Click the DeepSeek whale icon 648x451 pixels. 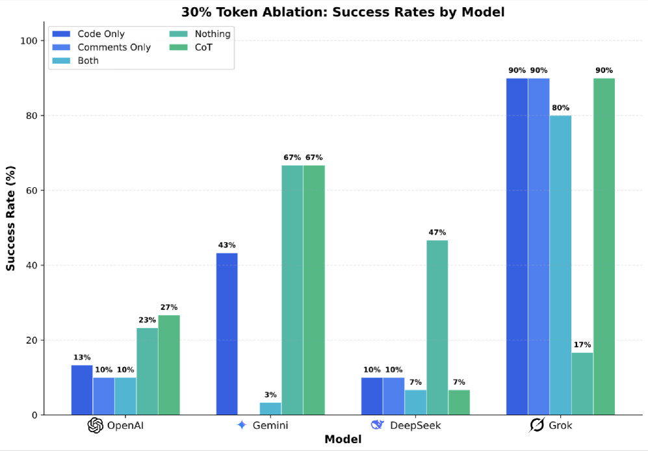point(378,425)
